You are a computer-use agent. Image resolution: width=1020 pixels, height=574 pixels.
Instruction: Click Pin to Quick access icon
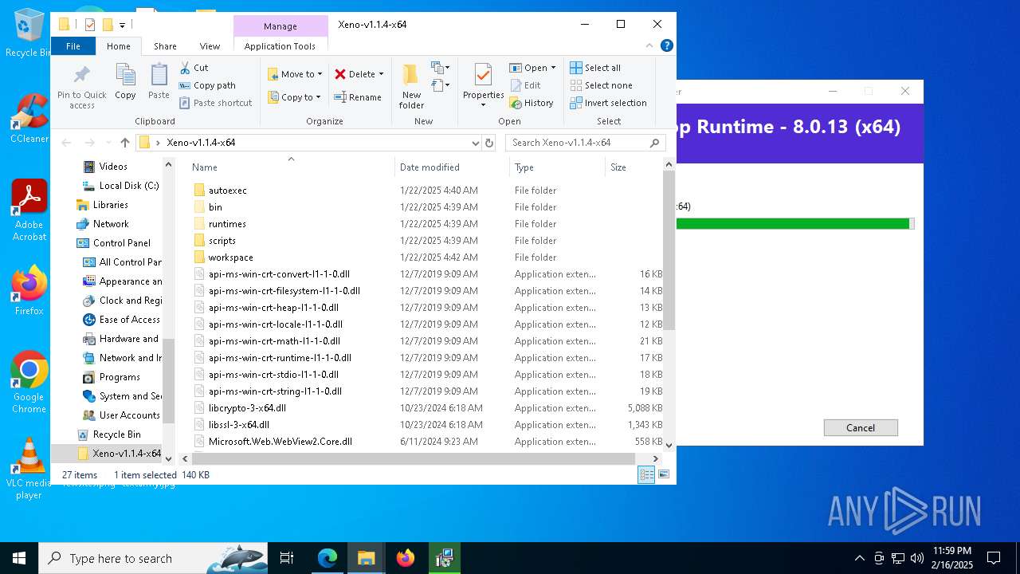pyautogui.click(x=81, y=86)
